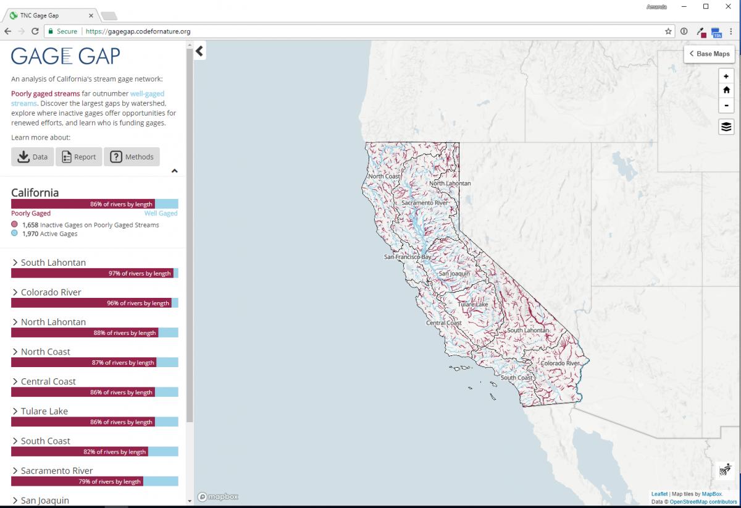The image size is (741, 508).
Task: Click the OpenStreetMap contributors link
Action: coord(703,502)
